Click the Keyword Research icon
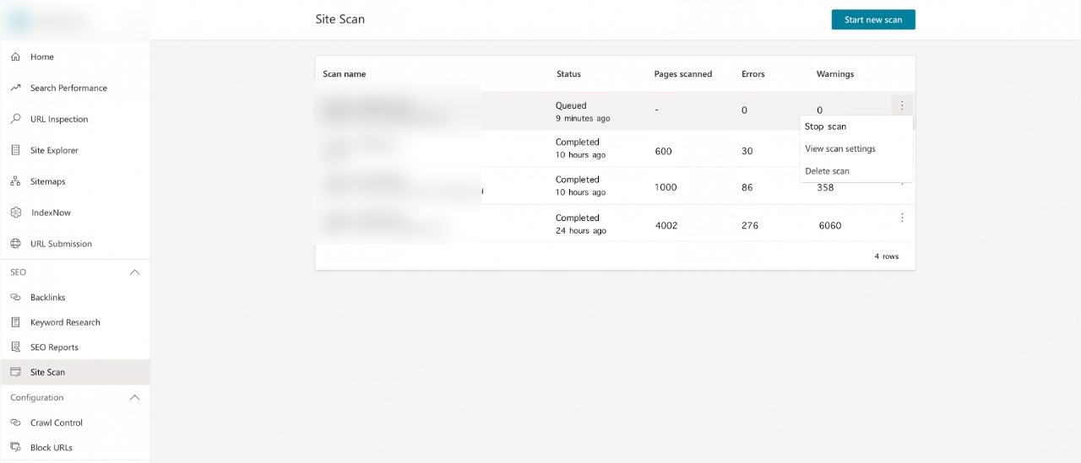Viewport: 1081px width, 463px height. point(15,322)
